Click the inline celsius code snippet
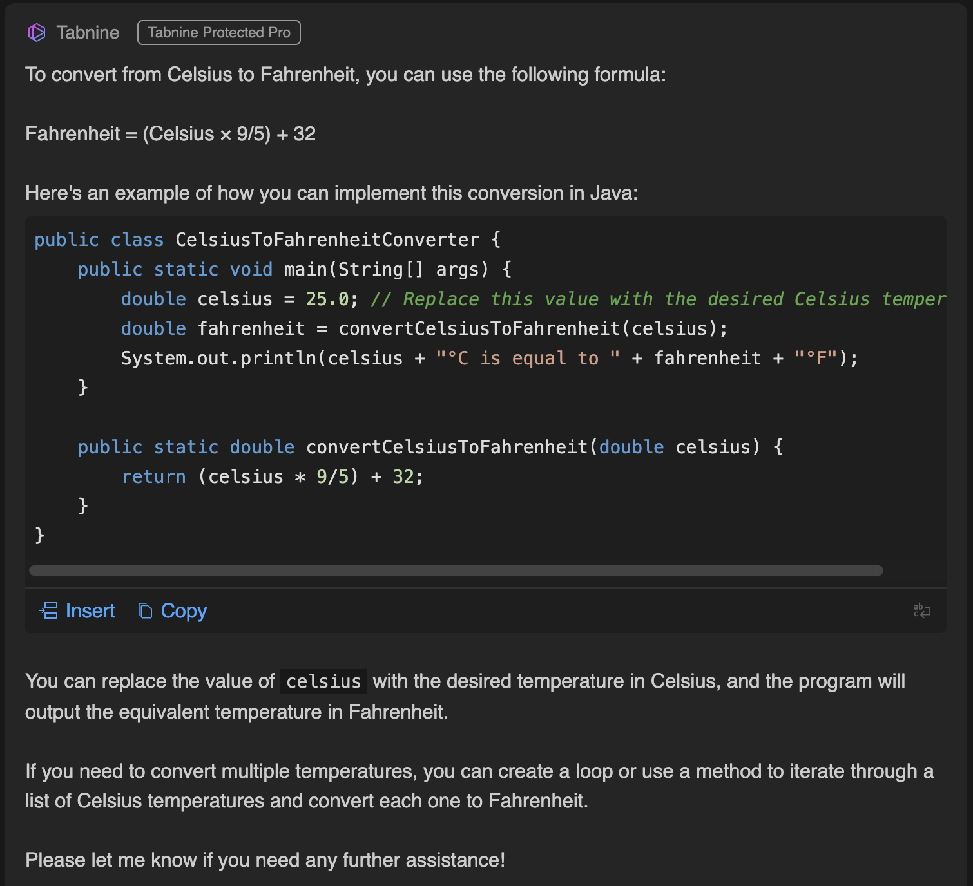The width and height of the screenshot is (973, 886). [323, 681]
